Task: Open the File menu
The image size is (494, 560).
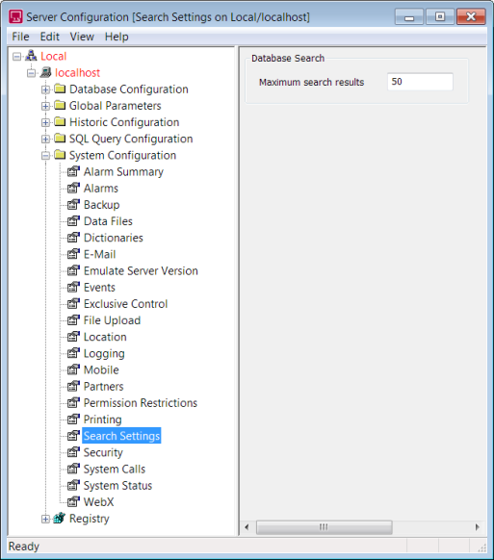Action: pyautogui.click(x=20, y=37)
